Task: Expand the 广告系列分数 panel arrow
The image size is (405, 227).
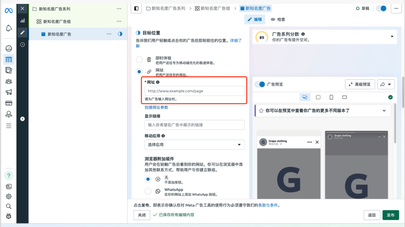Action: click(392, 37)
